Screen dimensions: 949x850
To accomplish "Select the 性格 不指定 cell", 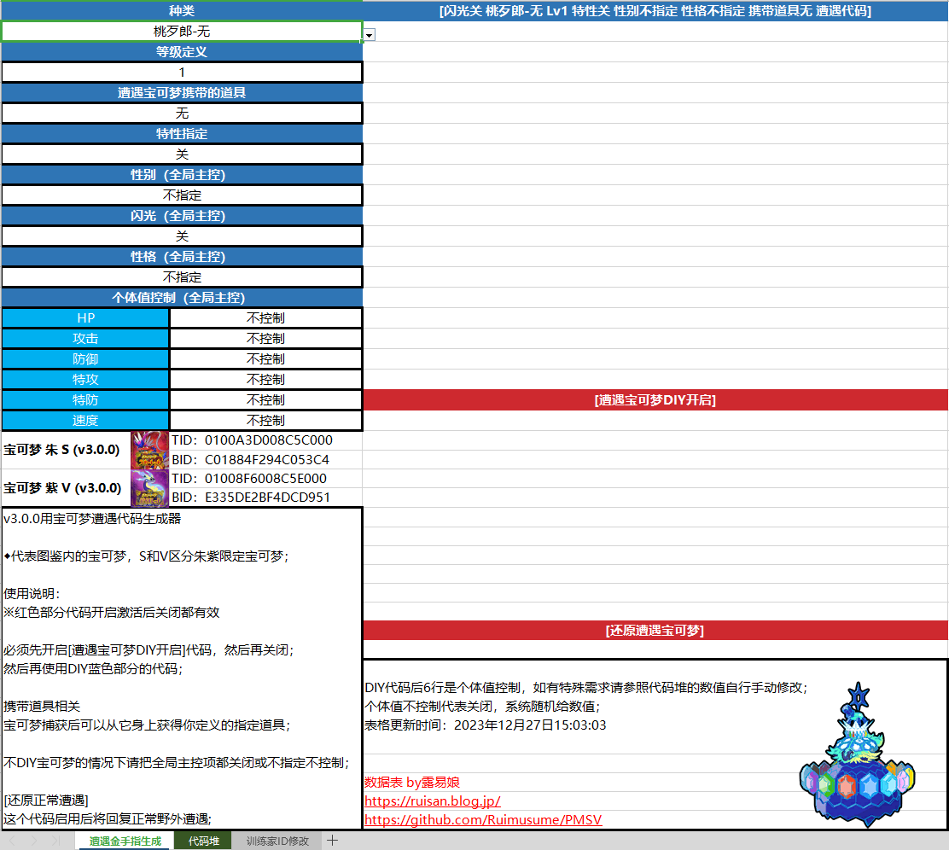I will point(181,277).
